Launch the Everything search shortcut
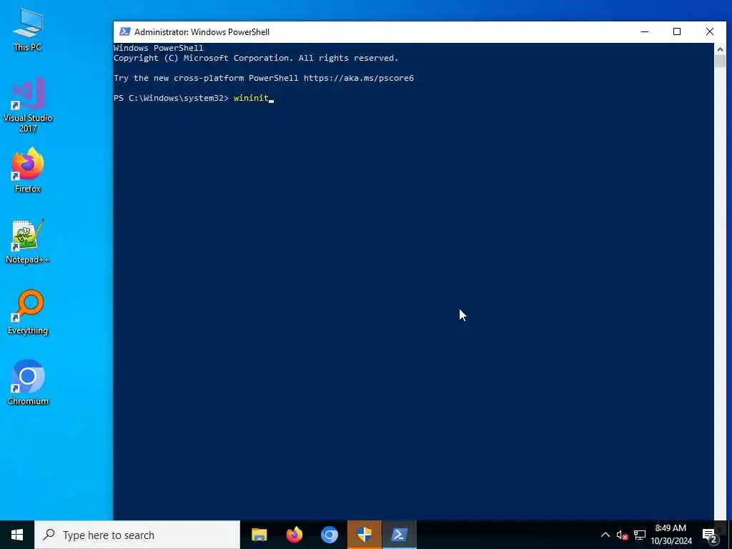The image size is (732, 549). click(28, 312)
